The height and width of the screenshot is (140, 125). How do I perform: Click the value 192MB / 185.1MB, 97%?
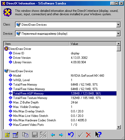pos(86,98)
